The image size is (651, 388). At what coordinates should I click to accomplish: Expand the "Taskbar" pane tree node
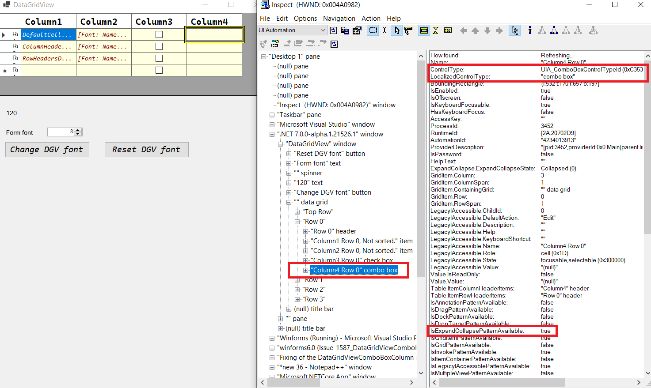272,115
